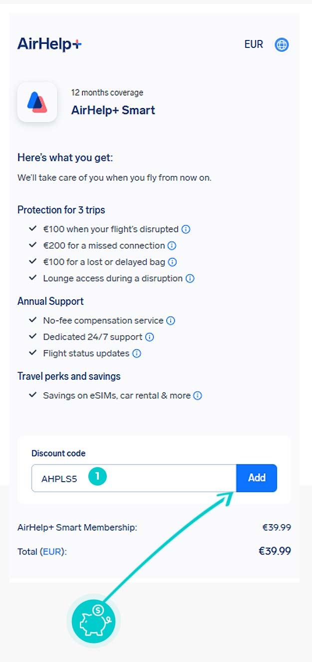Click the piggy bank savings icon
Viewport: 312px width, 662px height.
pos(93,622)
